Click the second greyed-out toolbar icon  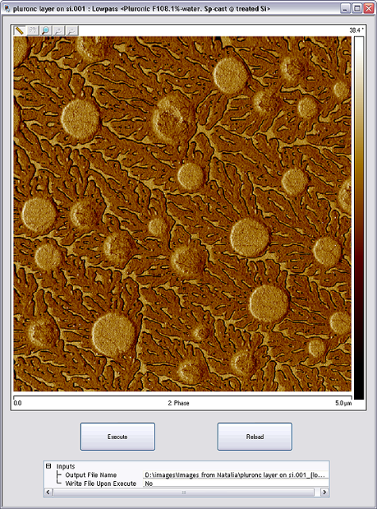point(33,30)
